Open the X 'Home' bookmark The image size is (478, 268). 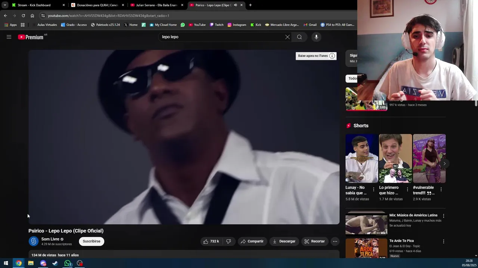[131, 25]
